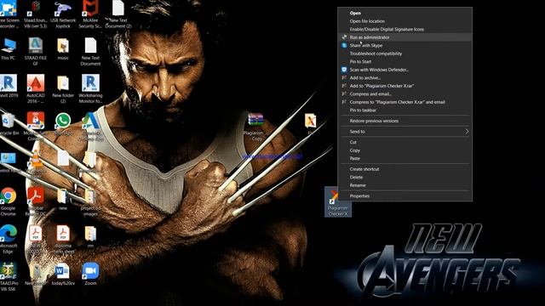Open the today%20cv Word document
Viewport: 545px width, 306px height.
[x=63, y=274]
